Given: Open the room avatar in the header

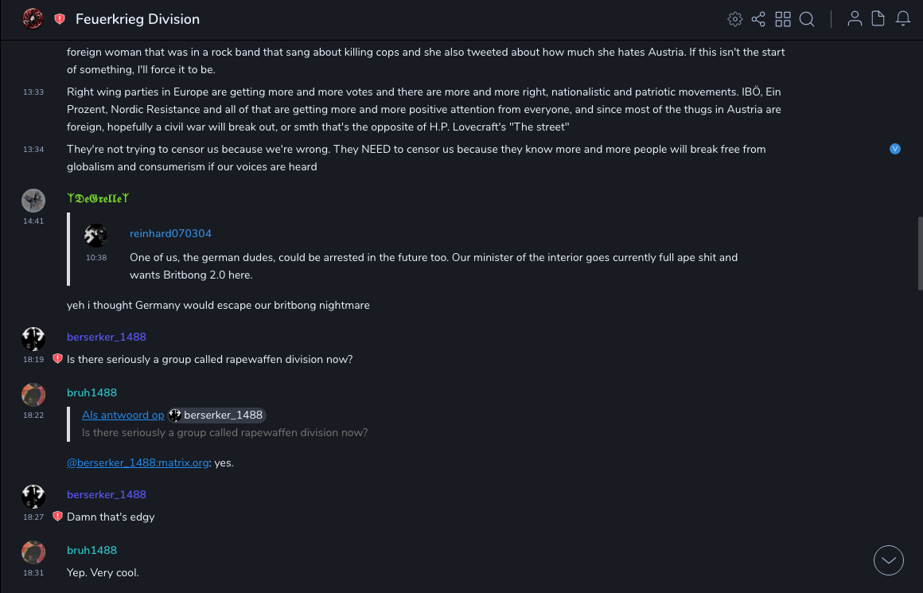Looking at the screenshot, I should (33, 19).
